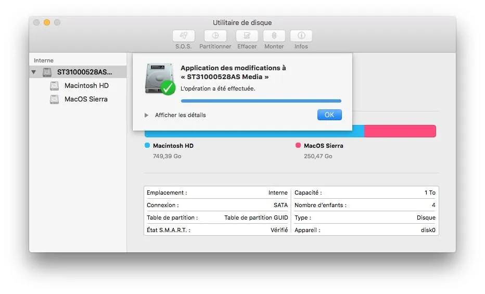Click the 'Appareil :' label
Image resolution: width=485 pixels, height=294 pixels.
coord(308,230)
